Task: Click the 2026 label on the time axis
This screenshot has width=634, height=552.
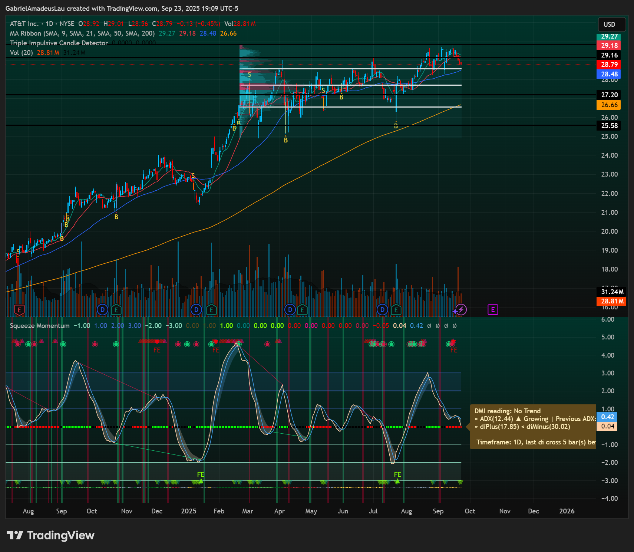Action: (567, 511)
